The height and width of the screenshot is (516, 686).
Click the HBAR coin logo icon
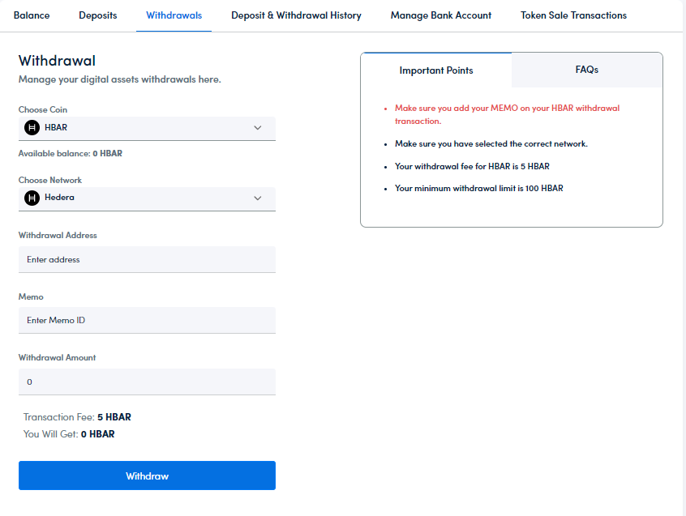pyautogui.click(x=32, y=128)
